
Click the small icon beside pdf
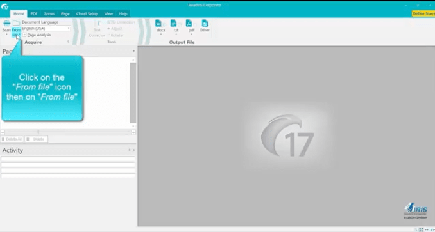(195, 25)
